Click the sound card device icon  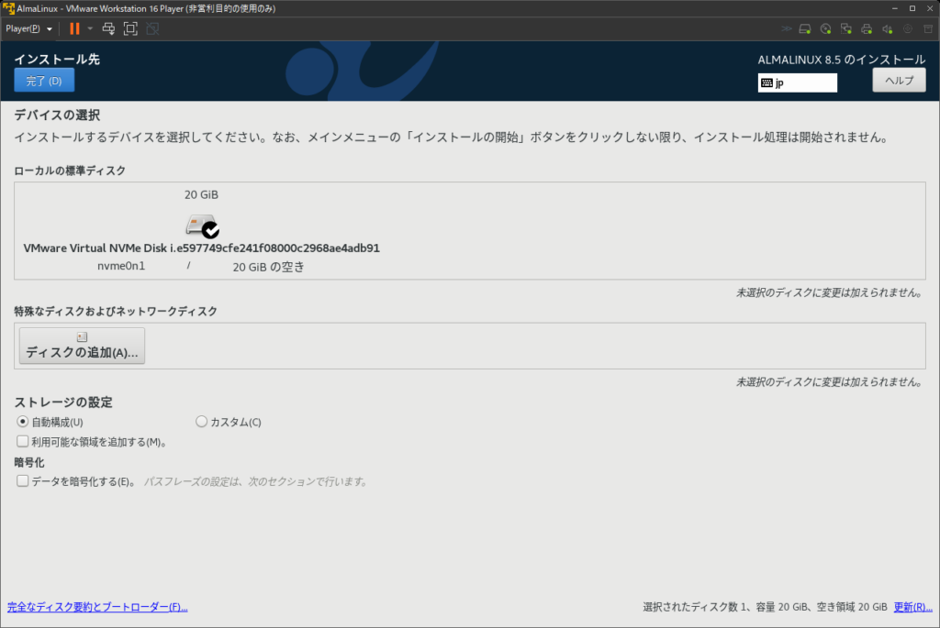[x=888, y=28]
